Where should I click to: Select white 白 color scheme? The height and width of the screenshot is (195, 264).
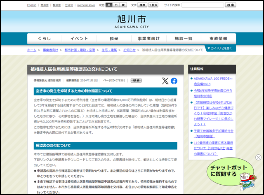coord(116,5)
